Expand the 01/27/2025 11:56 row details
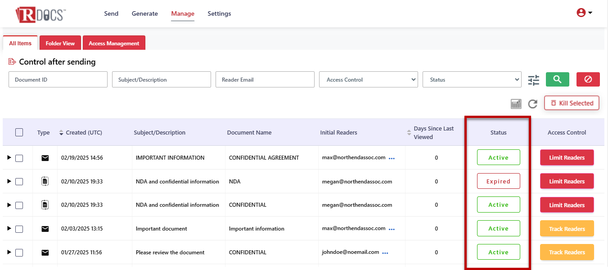608x270 pixels. point(9,253)
